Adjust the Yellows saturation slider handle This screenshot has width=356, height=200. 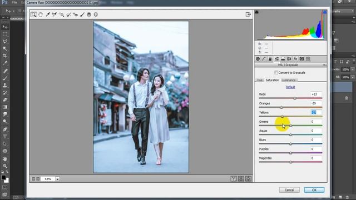tap(282, 116)
